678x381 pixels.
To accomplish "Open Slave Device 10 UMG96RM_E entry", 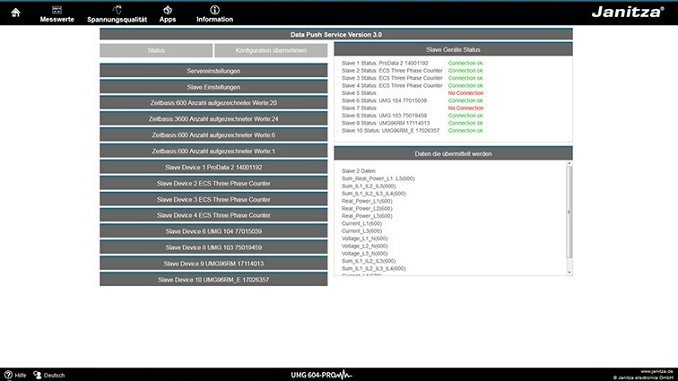I will point(213,280).
